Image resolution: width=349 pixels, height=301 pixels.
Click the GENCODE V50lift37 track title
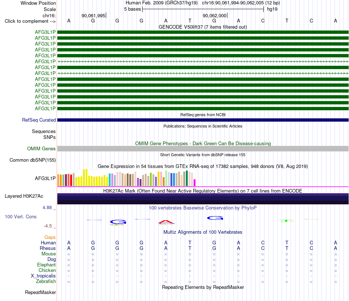[203, 27]
